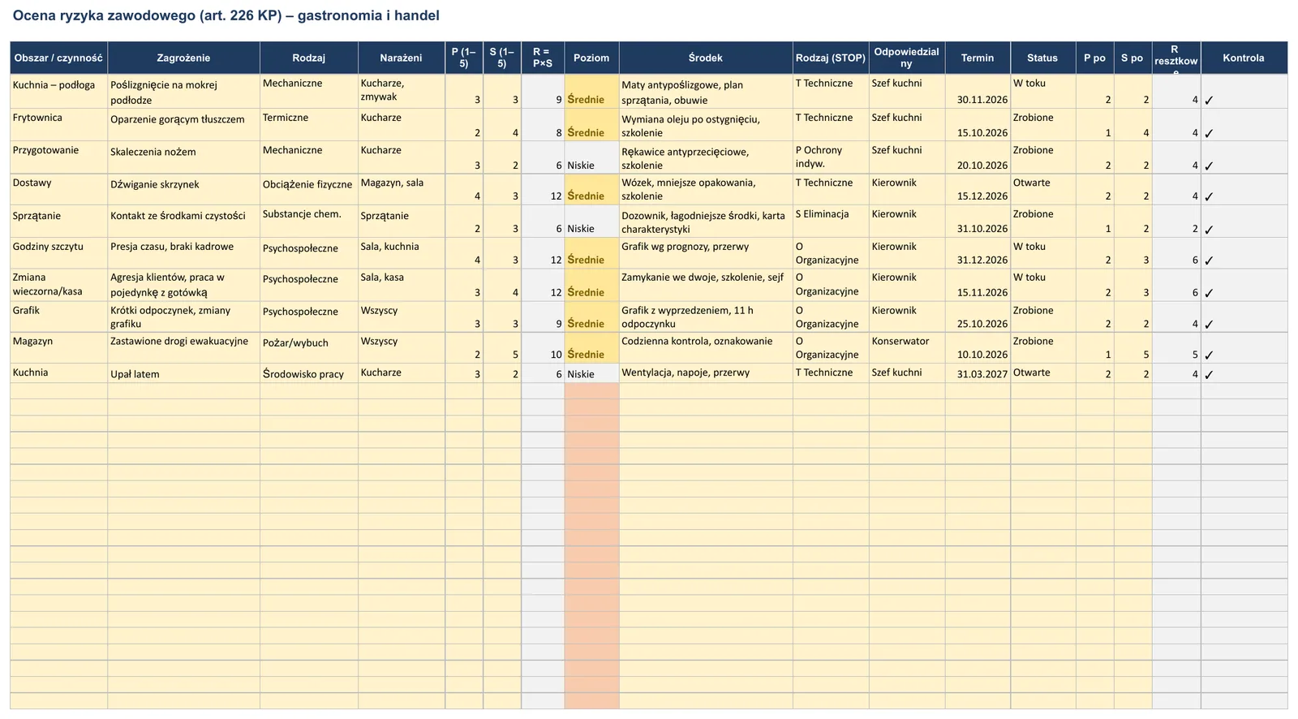Viewport: 1298px width, 719px height.
Task: Select 'Oparzenie gorącym tłuszczem' cell
Action: pos(183,125)
